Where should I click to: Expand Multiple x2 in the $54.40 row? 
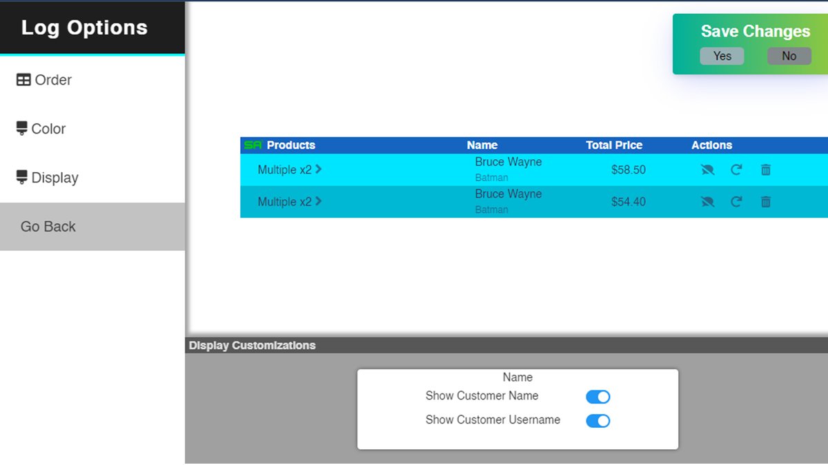[290, 202]
